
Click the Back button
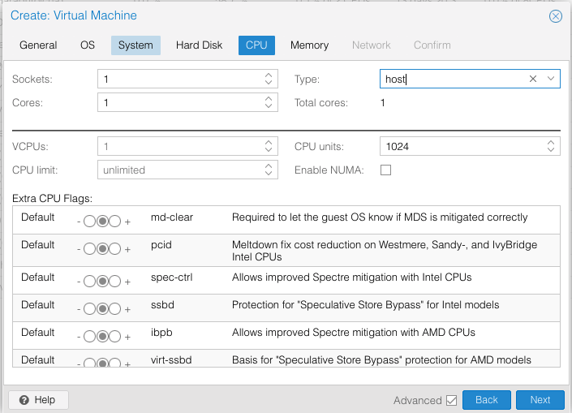coord(486,400)
